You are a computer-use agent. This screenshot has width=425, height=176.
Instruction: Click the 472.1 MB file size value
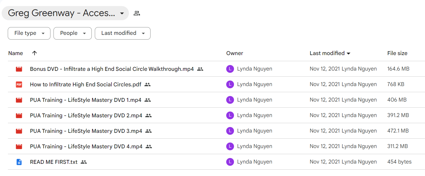click(x=398, y=131)
